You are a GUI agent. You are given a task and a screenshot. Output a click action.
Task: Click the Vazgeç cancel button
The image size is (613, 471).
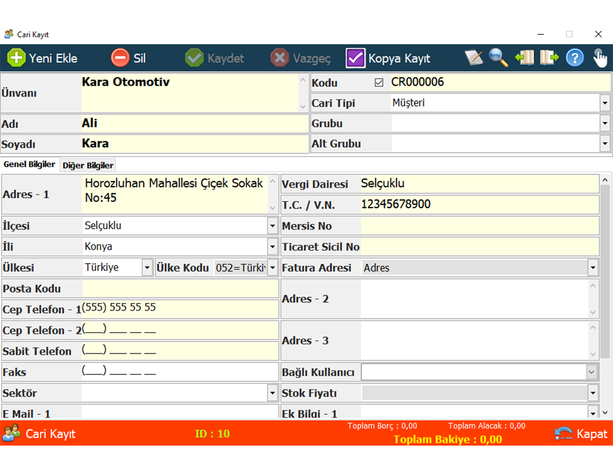click(301, 58)
